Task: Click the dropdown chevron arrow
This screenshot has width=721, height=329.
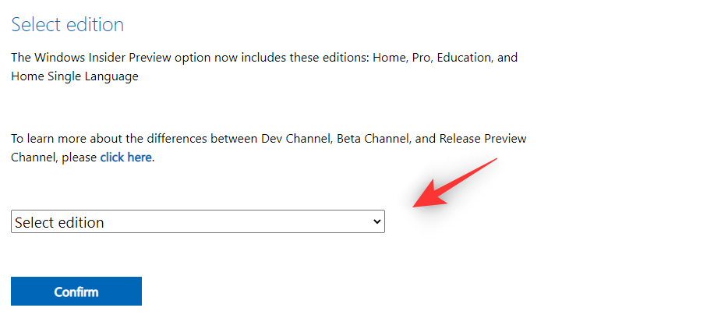Action: click(x=377, y=222)
